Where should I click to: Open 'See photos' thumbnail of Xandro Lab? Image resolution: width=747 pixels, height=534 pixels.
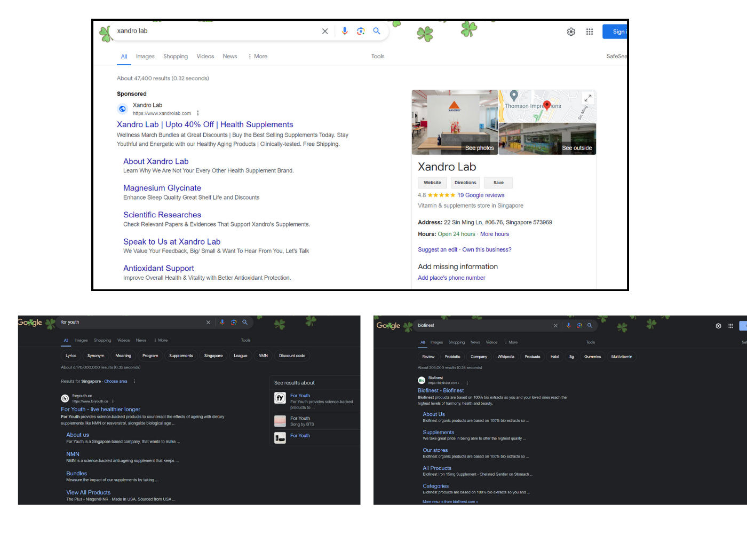pos(455,122)
